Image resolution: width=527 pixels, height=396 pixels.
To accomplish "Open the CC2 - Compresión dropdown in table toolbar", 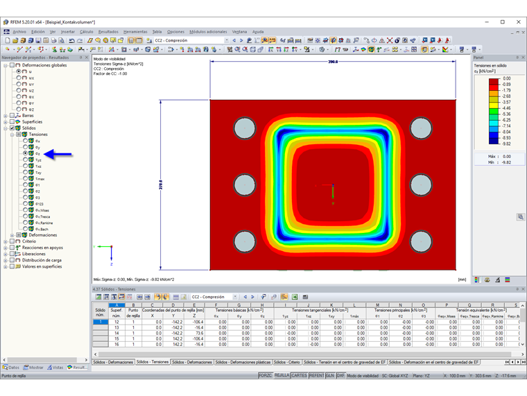I will click(x=235, y=297).
